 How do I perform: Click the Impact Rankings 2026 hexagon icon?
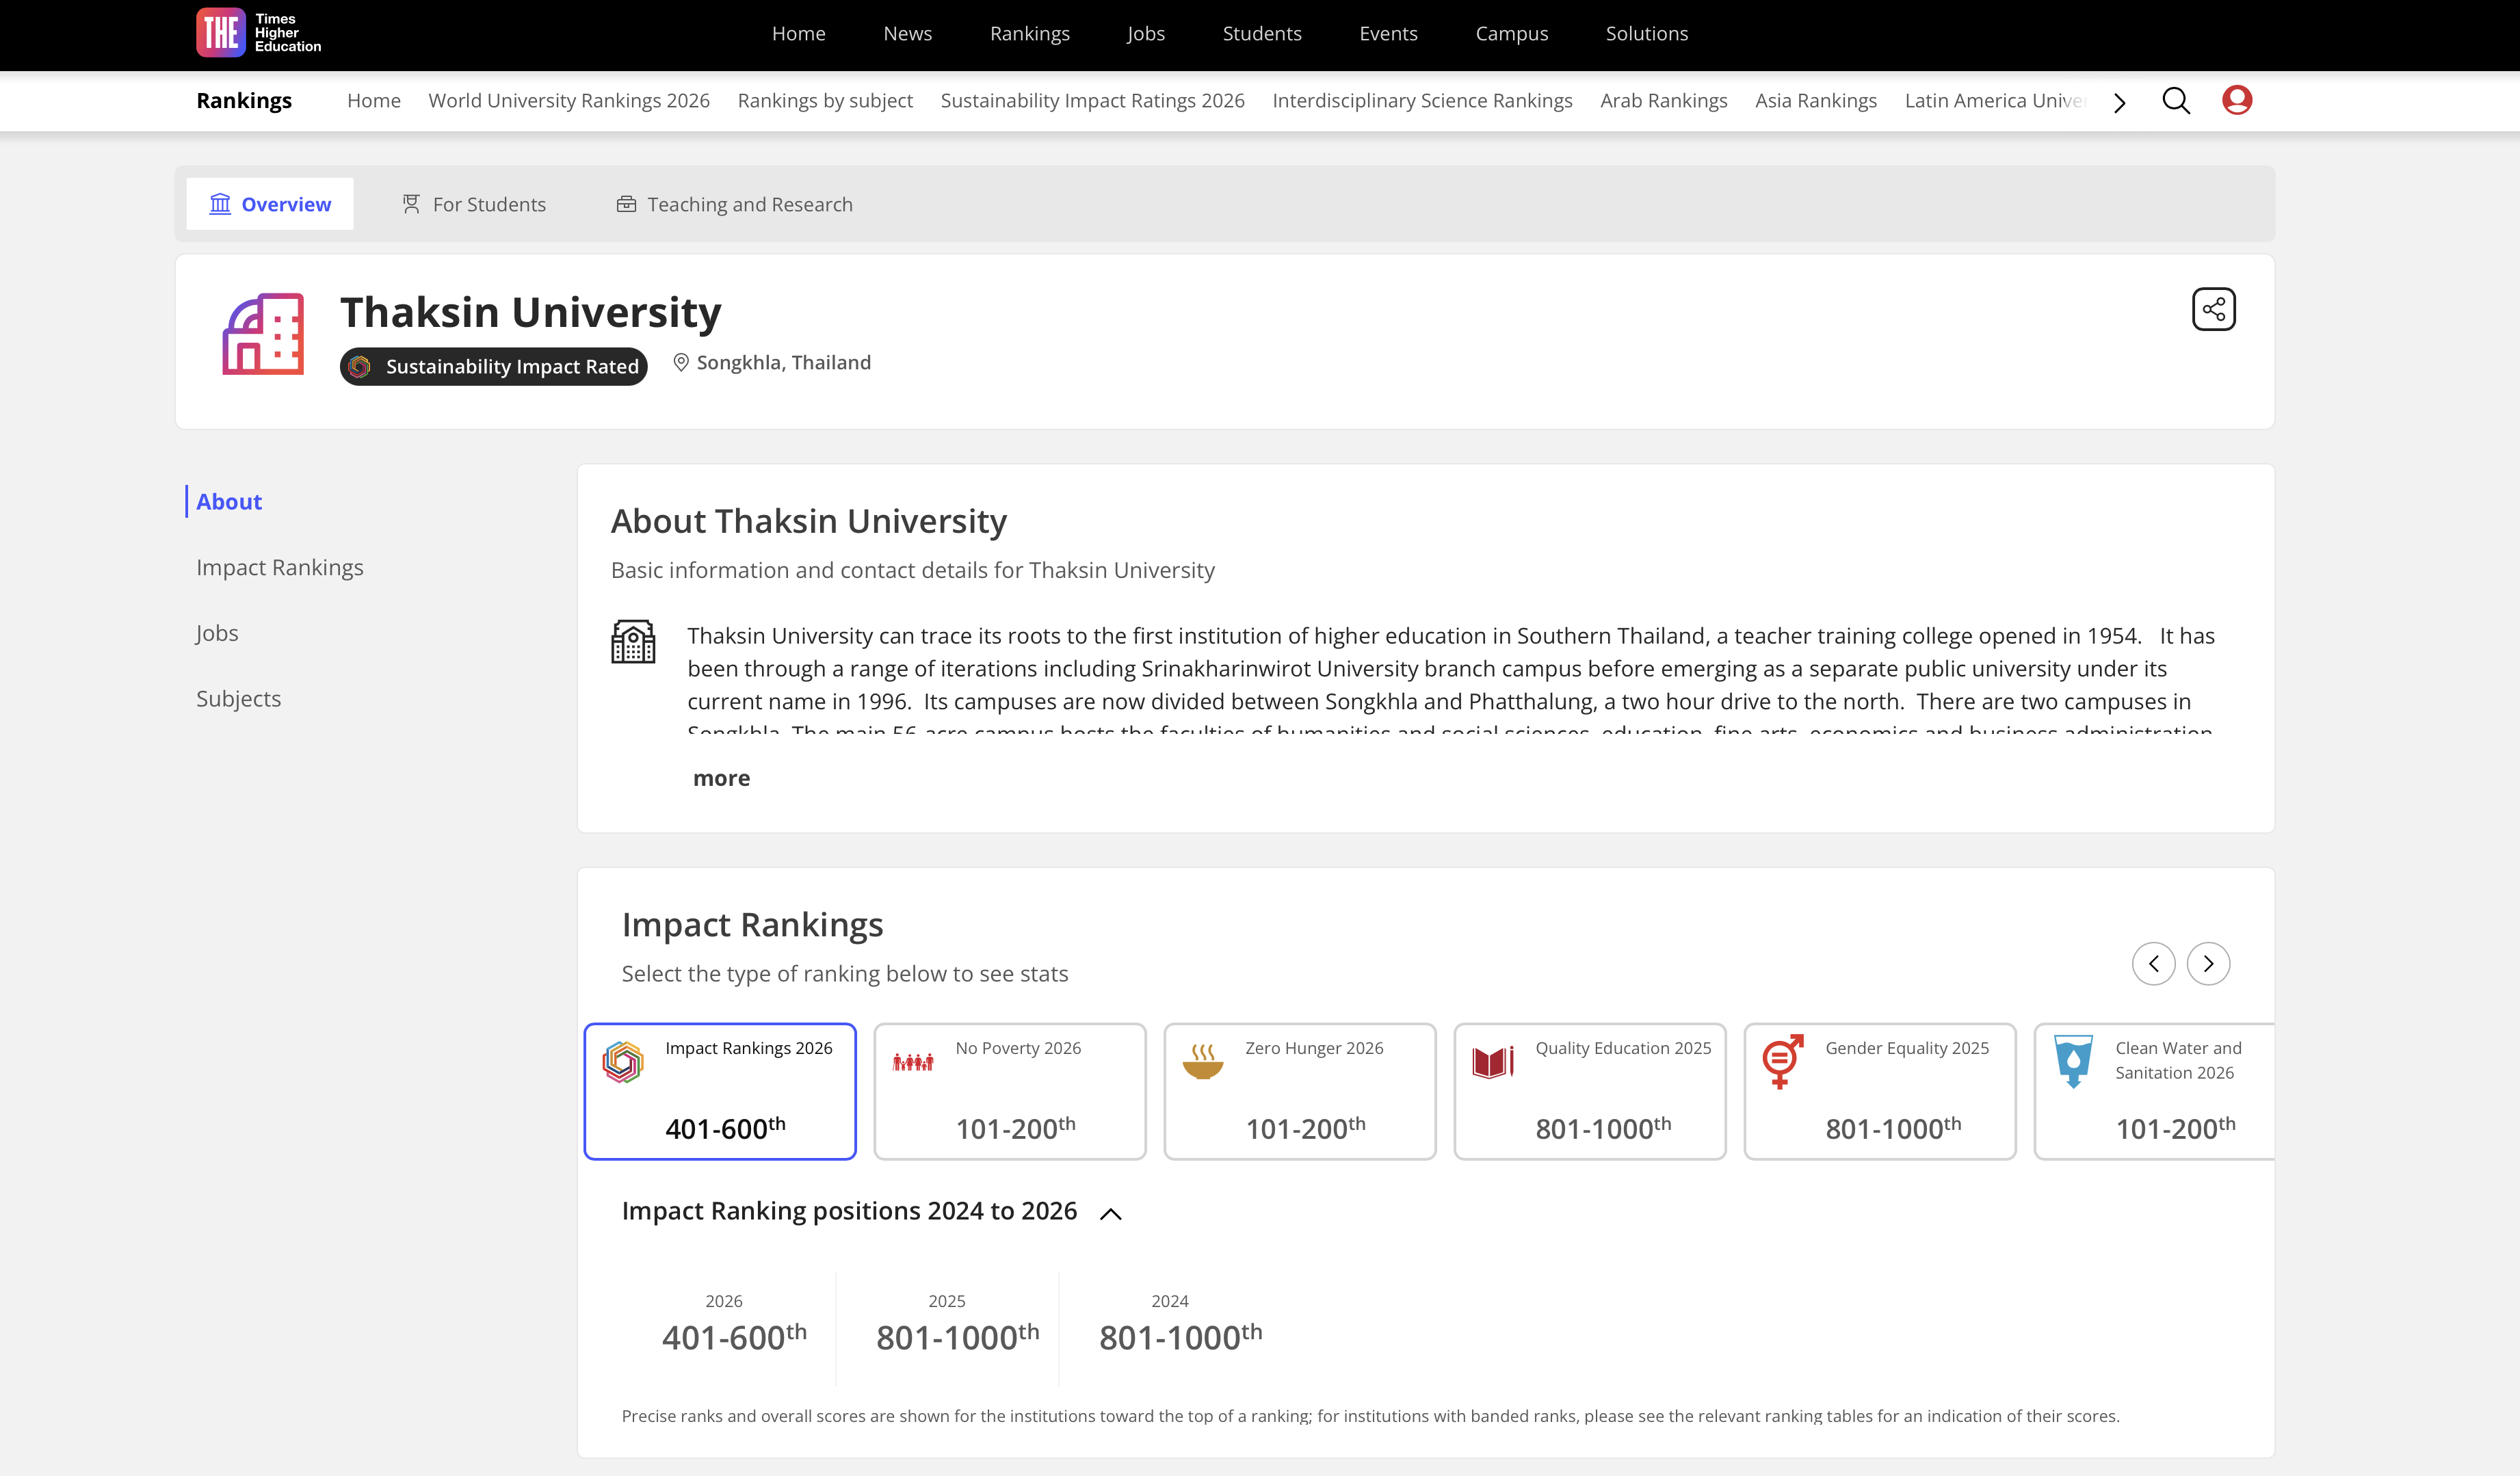(x=623, y=1062)
